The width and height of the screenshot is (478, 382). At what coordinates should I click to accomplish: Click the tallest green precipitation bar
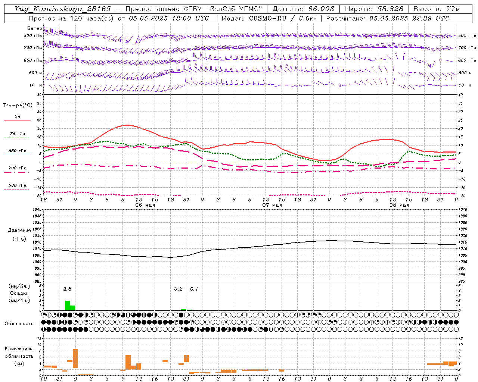pyautogui.click(x=68, y=306)
